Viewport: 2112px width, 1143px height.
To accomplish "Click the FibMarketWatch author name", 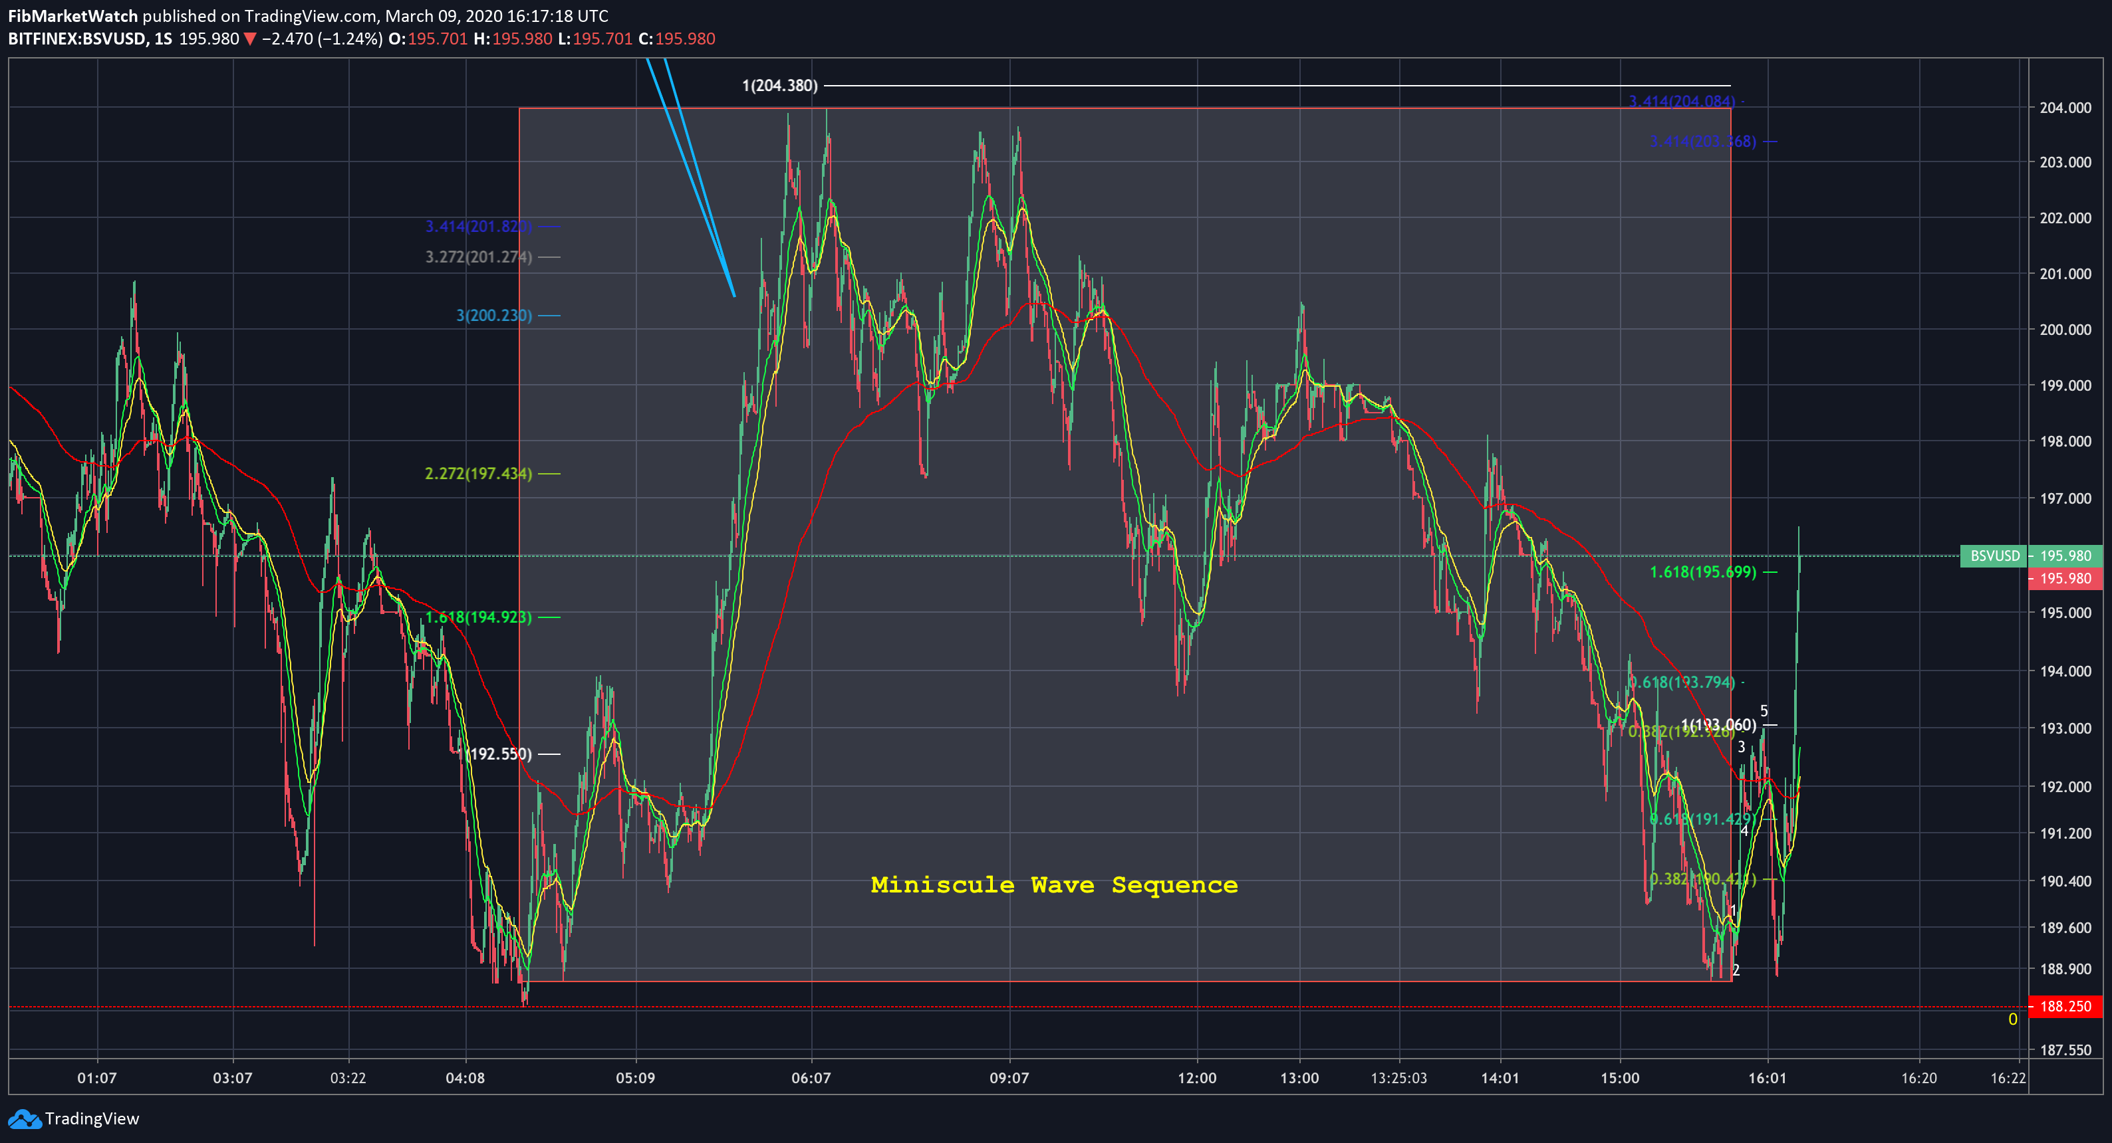I will (73, 15).
